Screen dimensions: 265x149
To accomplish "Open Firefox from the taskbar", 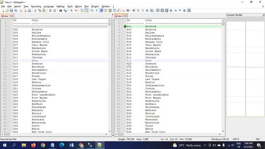I will (33, 145).
